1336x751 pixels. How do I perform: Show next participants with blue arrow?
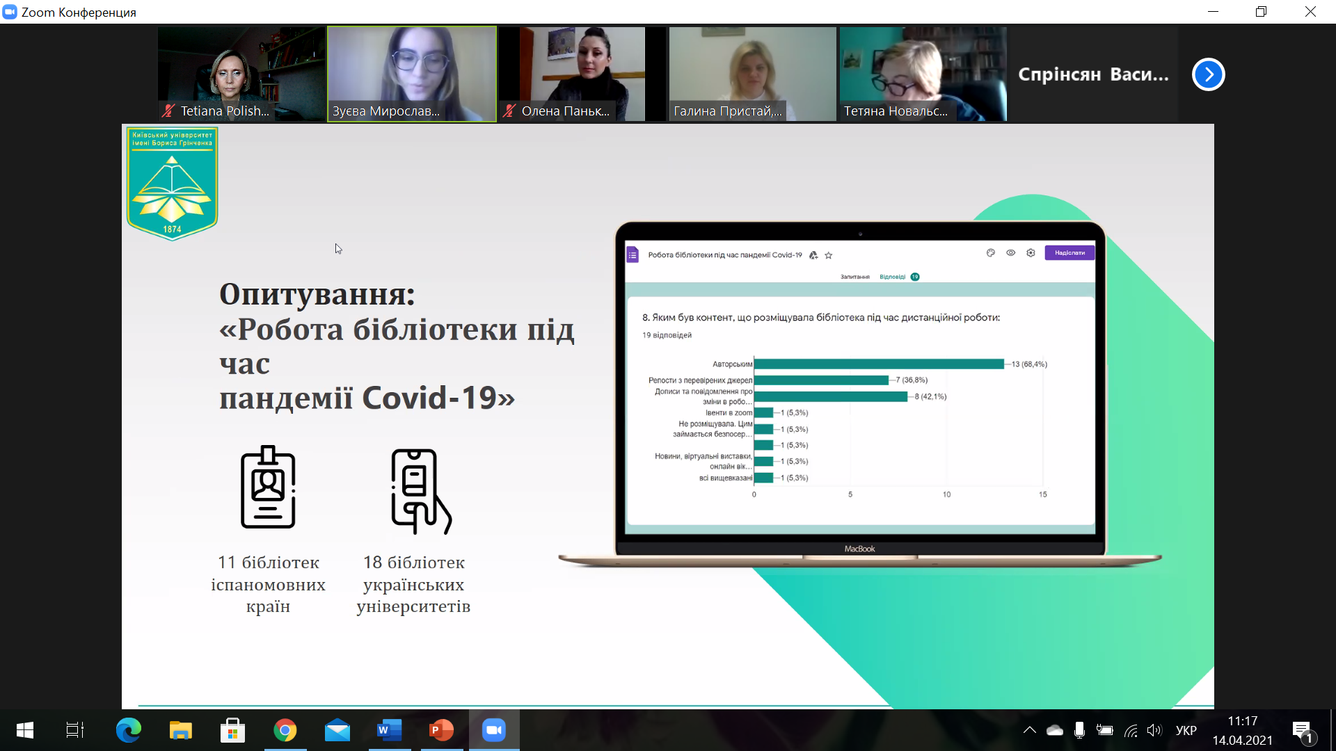(x=1208, y=74)
